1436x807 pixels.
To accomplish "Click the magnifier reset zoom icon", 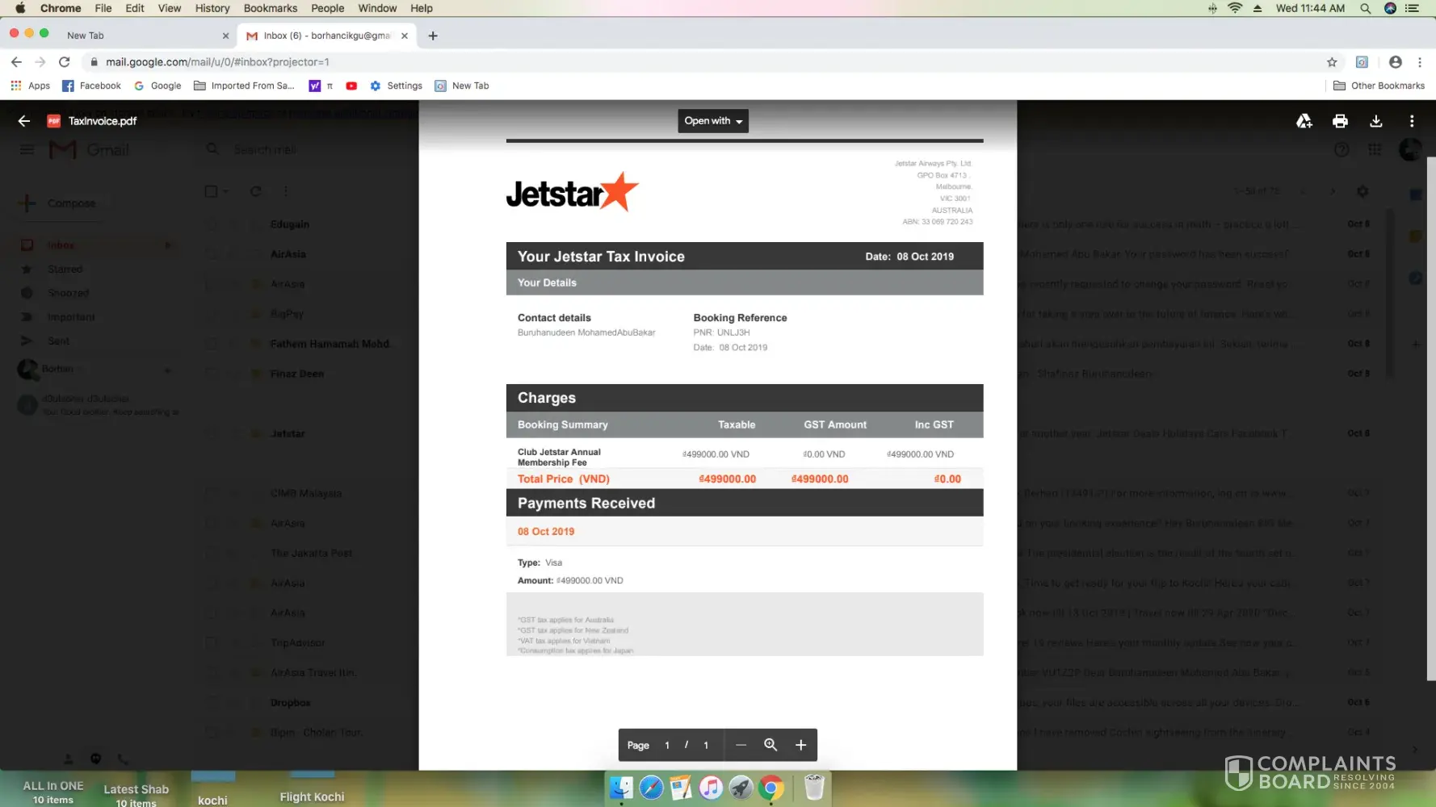I will 770,745.
